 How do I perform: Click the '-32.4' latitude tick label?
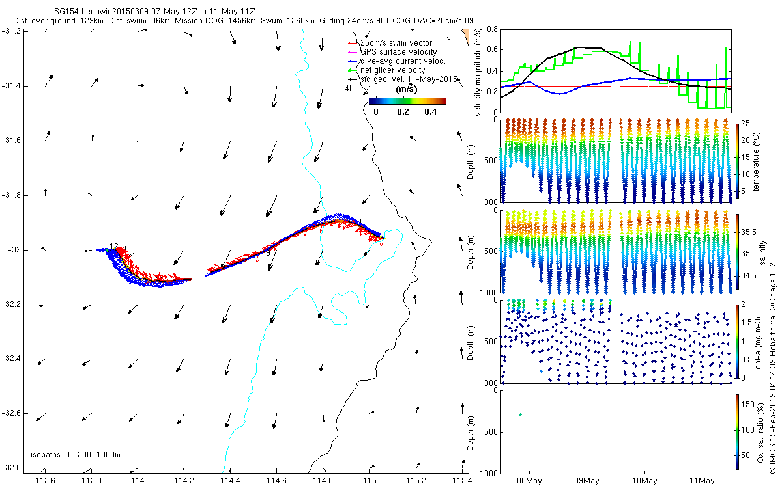point(10,359)
